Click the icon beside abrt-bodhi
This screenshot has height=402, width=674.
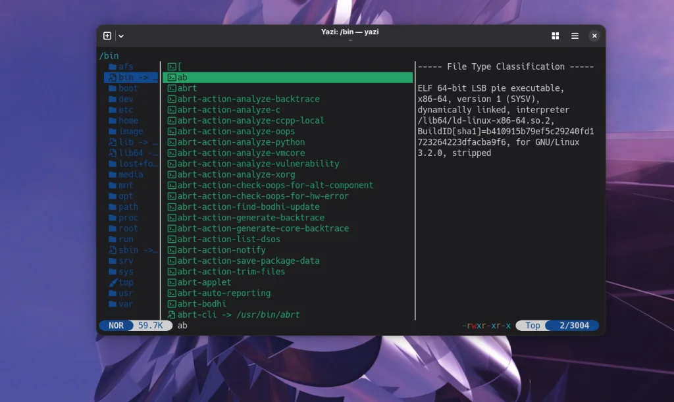(x=172, y=304)
